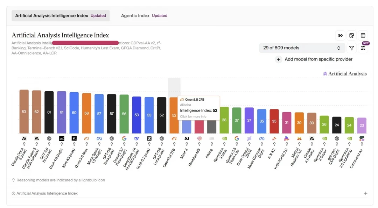Click for more info in Qwen3.8 27B tooltip

[193, 116]
